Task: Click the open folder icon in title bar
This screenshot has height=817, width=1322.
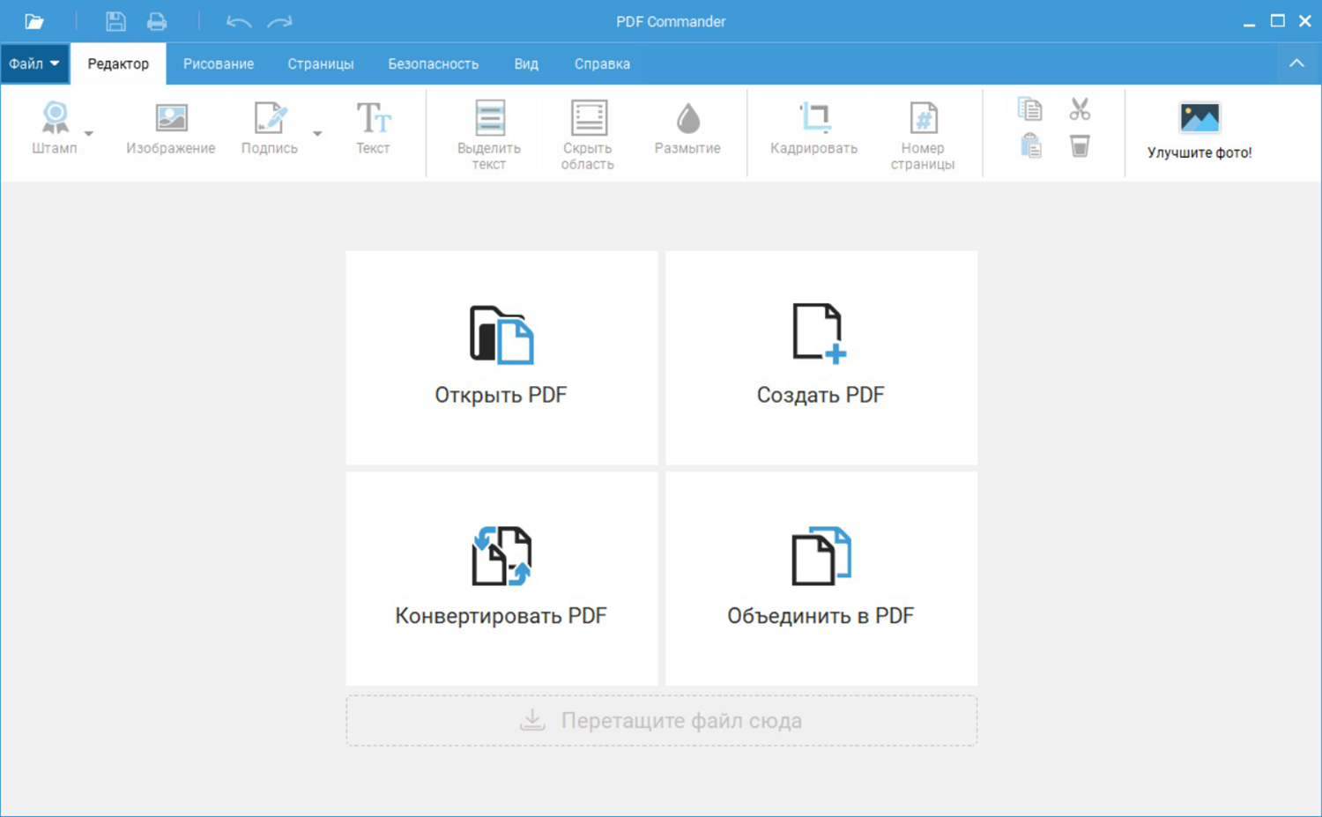Action: (x=34, y=21)
